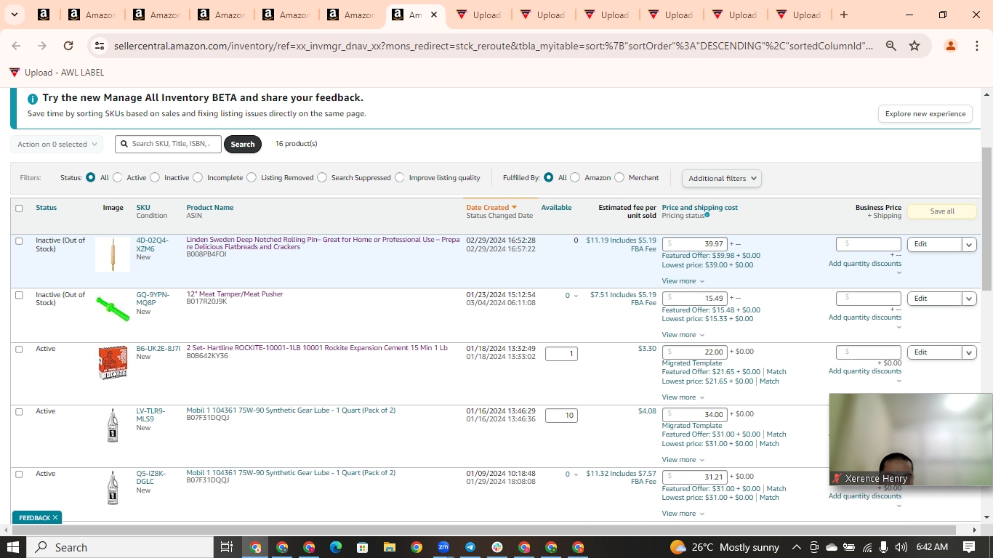Open SKU B6-UK2E-8J7I link
The width and height of the screenshot is (993, 558).
[158, 349]
